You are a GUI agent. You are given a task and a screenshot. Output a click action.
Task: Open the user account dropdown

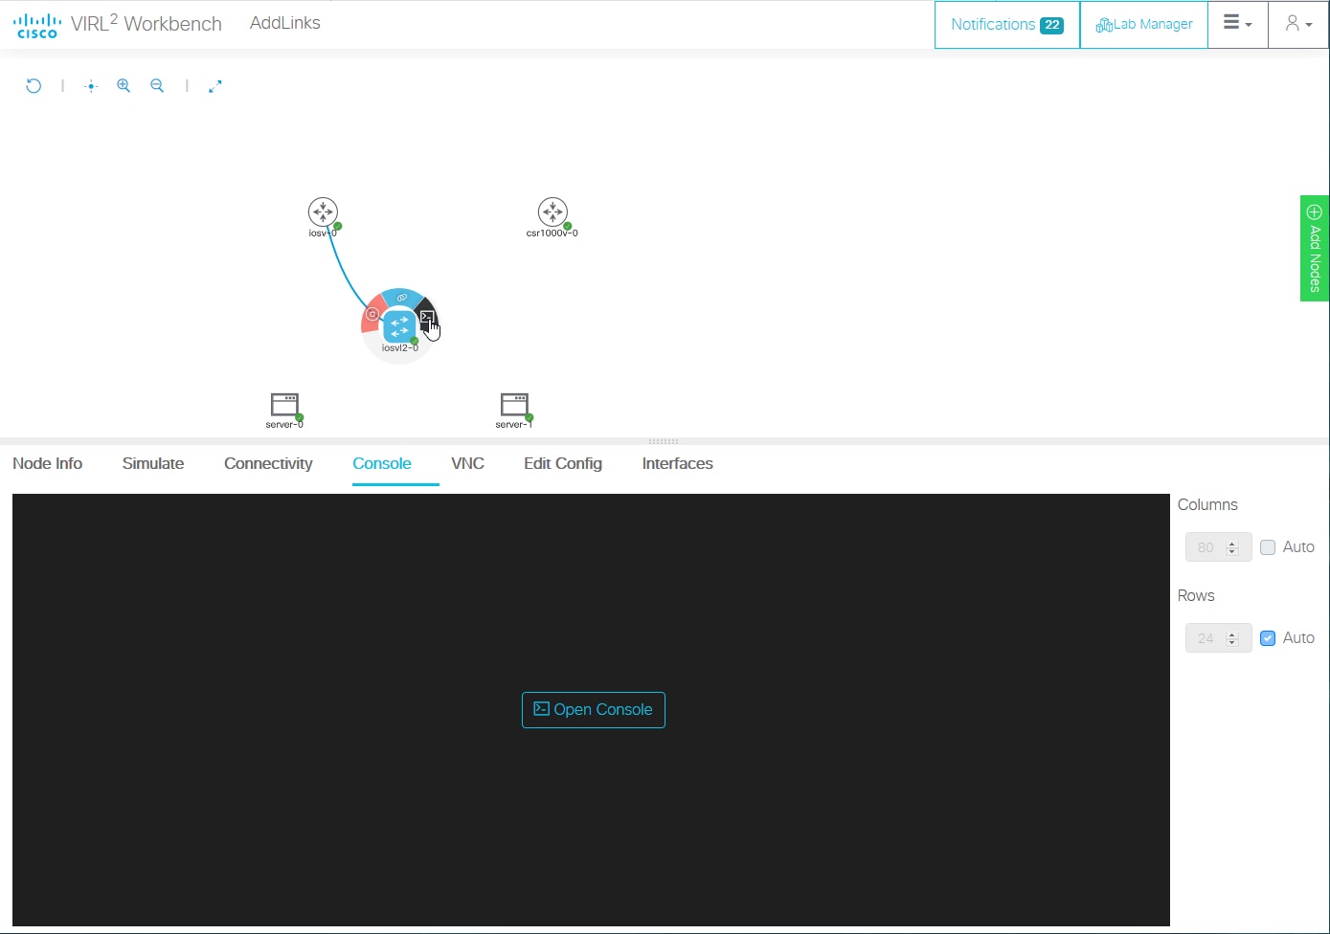click(1297, 23)
